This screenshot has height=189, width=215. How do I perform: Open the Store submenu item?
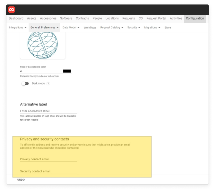[168, 28]
